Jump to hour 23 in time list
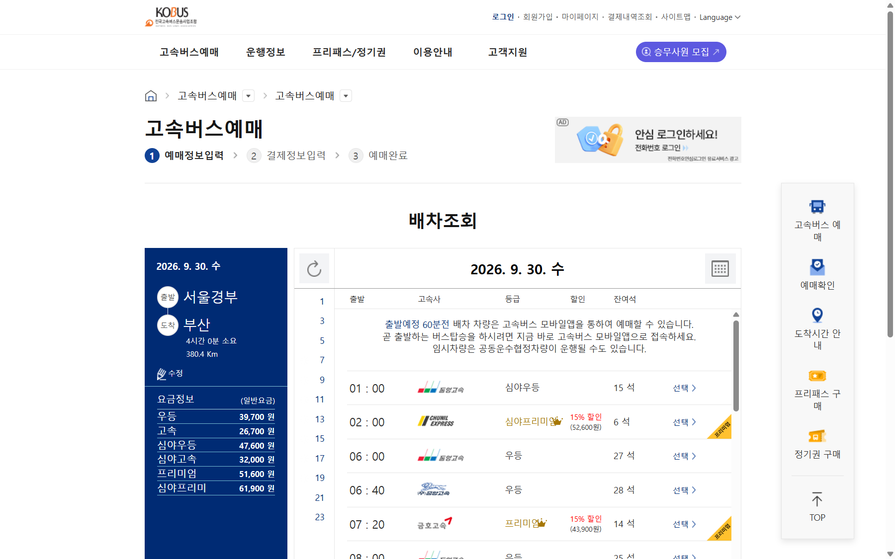 pos(320,517)
